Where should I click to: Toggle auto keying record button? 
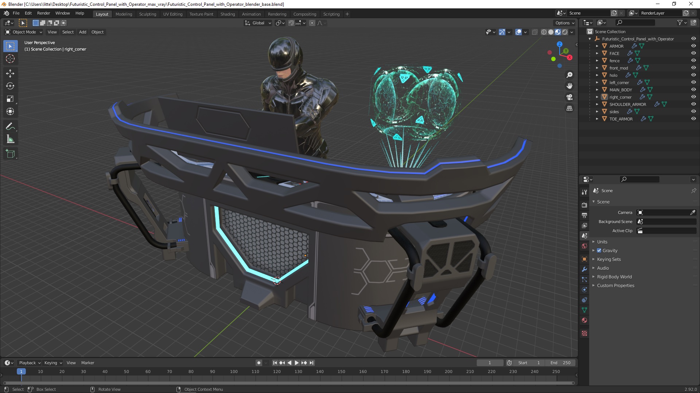(259, 363)
